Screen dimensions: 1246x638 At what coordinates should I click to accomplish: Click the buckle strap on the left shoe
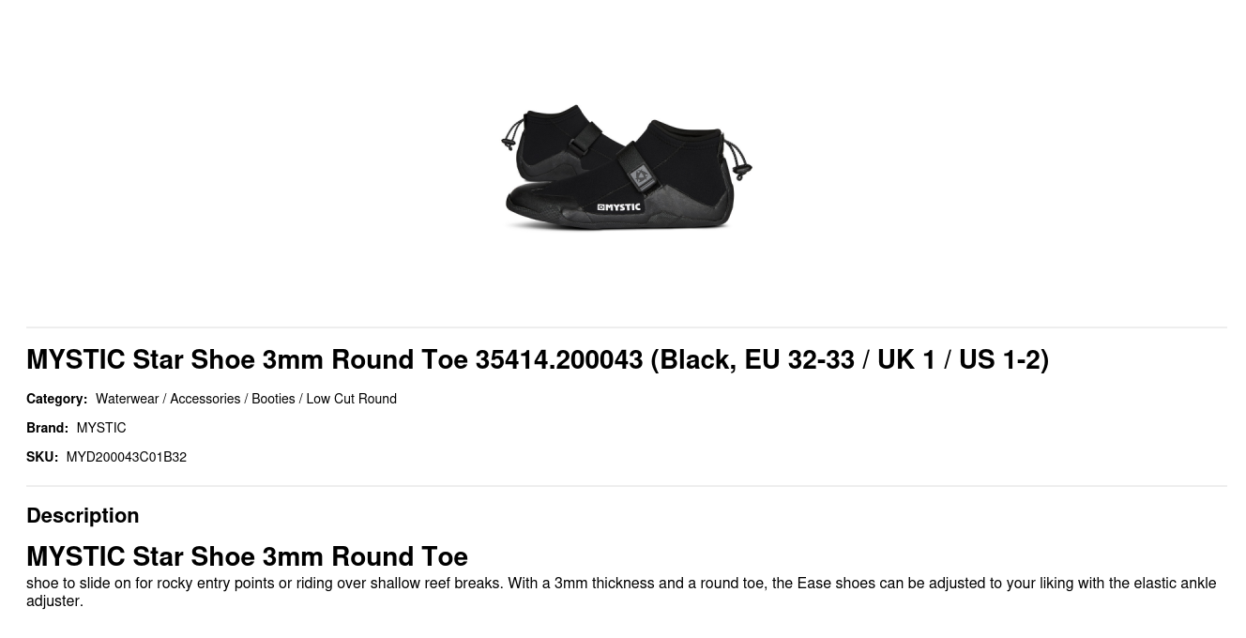pyautogui.click(x=584, y=141)
